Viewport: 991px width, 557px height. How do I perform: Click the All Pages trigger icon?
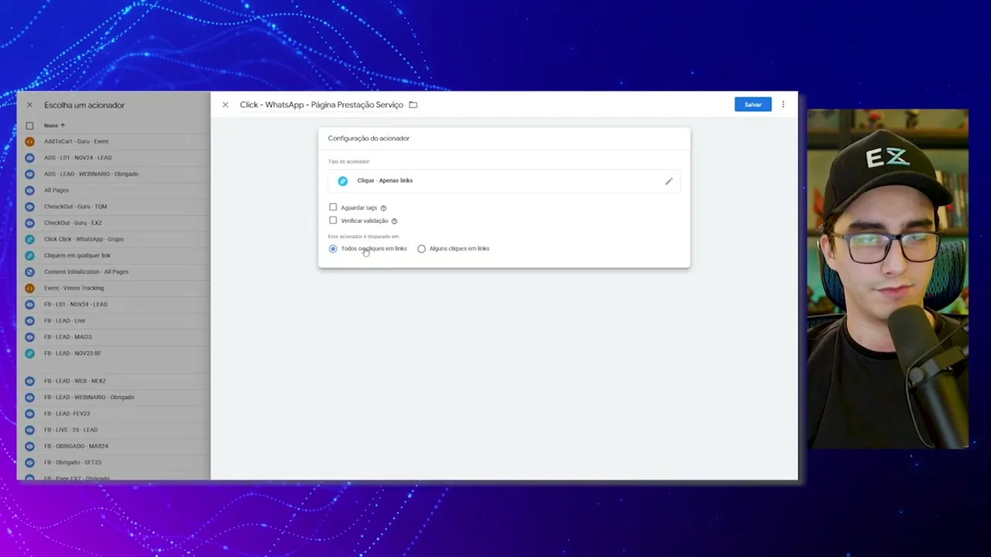[29, 190]
